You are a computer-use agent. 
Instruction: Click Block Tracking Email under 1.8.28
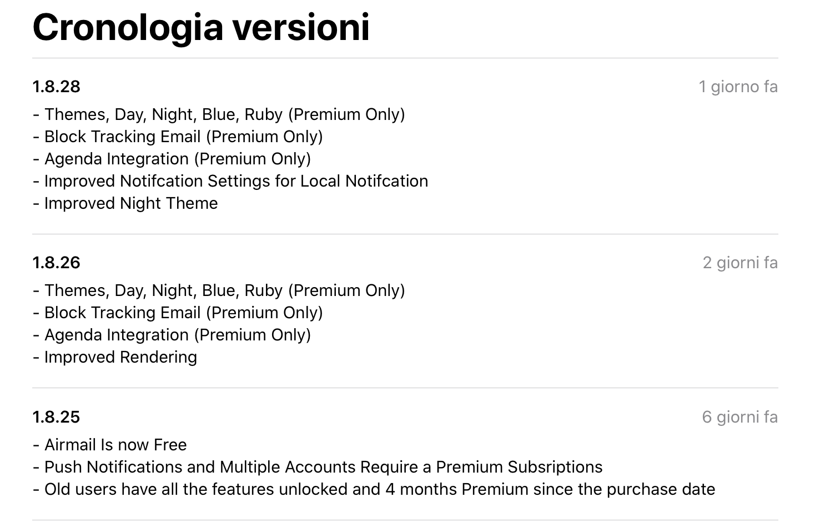pyautogui.click(x=178, y=137)
